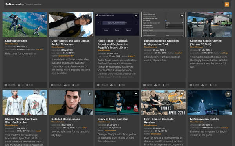Click Miscellaneous category under Radio Tuner title
Screen dimensions: 235x146
(104, 51)
